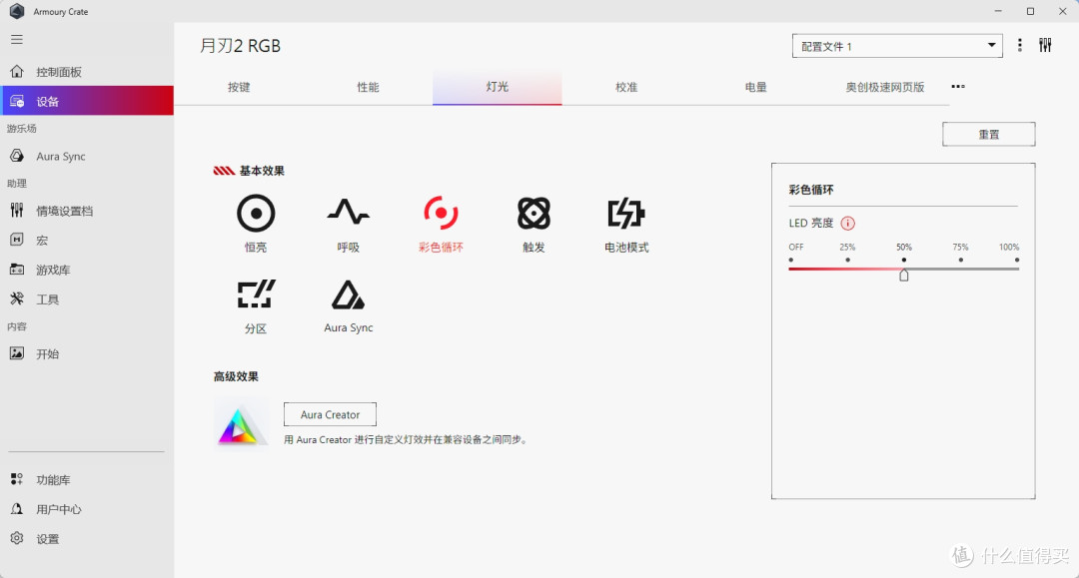Image resolution: width=1079 pixels, height=578 pixels.
Task: Set LED brightness to 100% mark
Action: point(1017,260)
